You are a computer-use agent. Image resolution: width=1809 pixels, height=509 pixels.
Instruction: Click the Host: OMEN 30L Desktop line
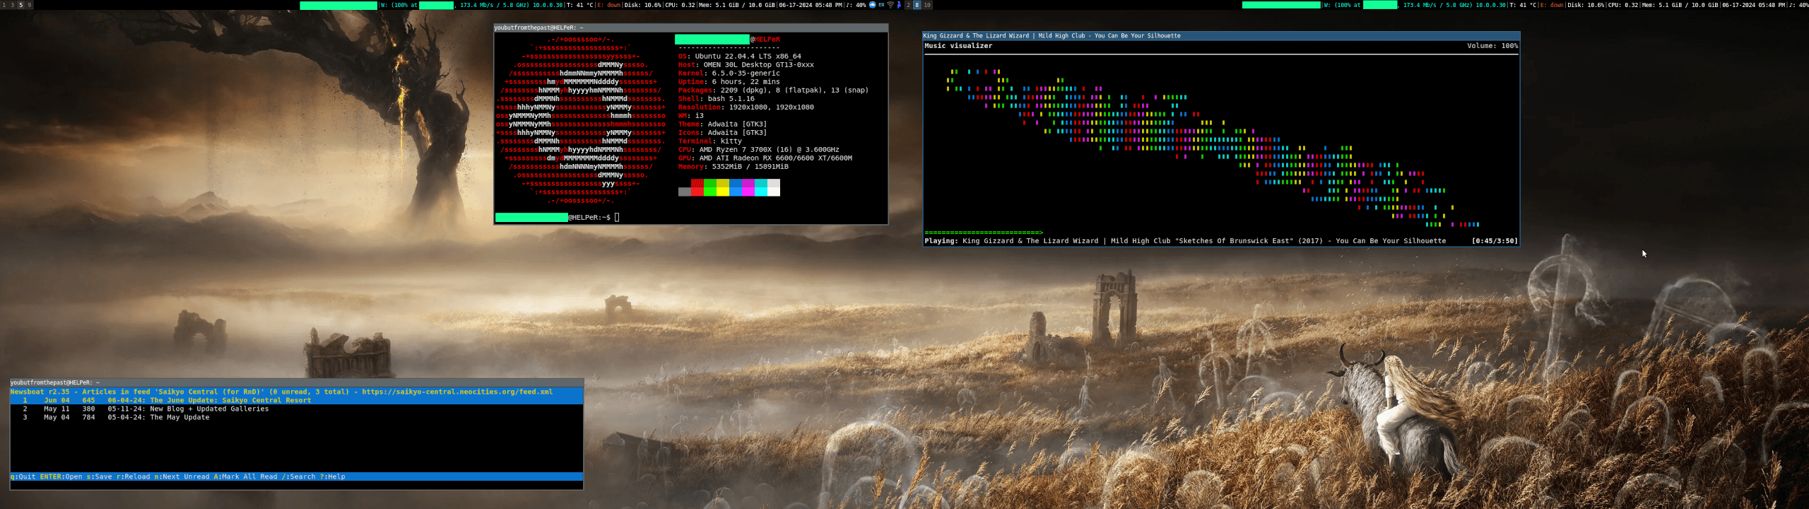[746, 64]
